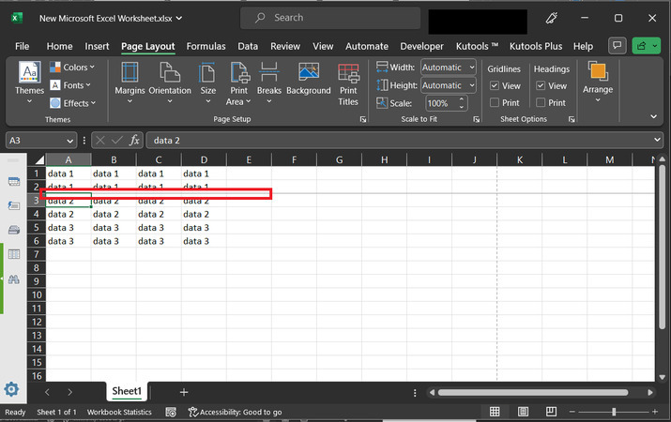The height and width of the screenshot is (422, 671).
Task: Expand the Height Automatic dropdown
Action: click(447, 85)
